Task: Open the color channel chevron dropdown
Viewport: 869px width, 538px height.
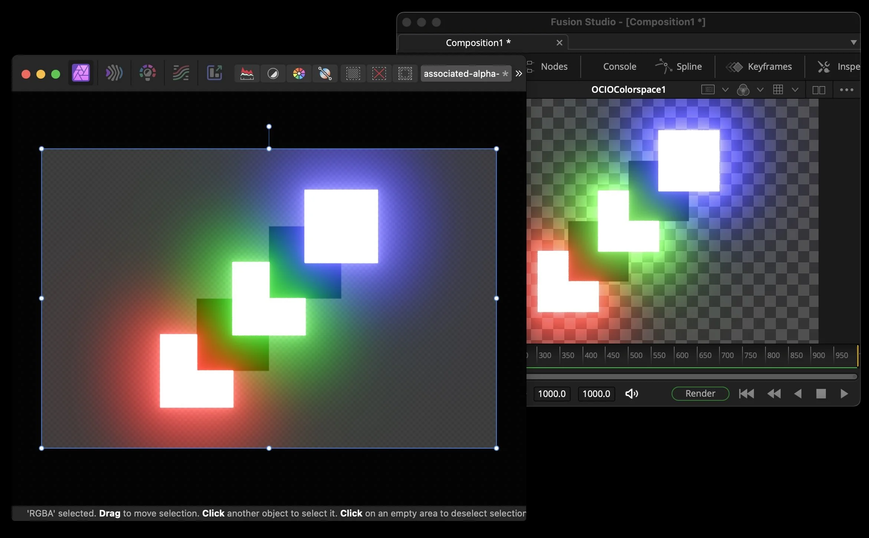Action: point(760,90)
